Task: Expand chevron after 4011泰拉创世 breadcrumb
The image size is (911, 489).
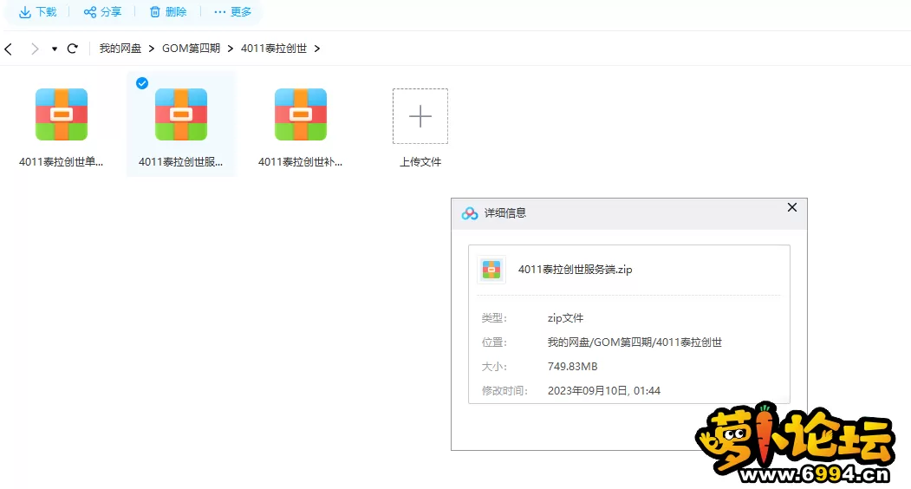Action: 317,49
